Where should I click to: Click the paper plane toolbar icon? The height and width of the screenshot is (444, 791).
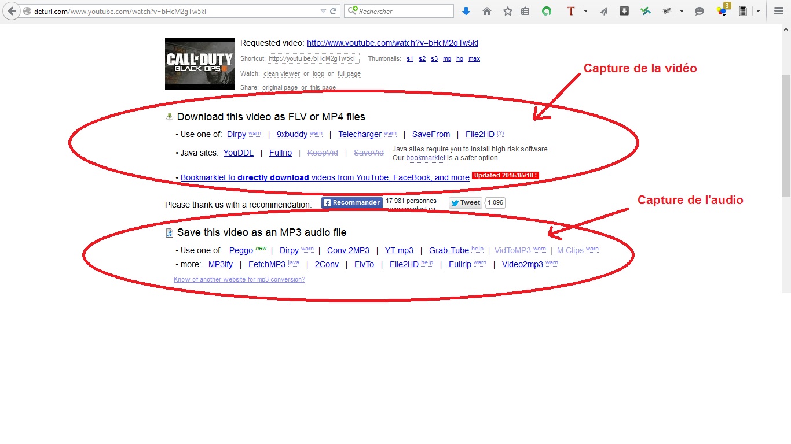[604, 11]
